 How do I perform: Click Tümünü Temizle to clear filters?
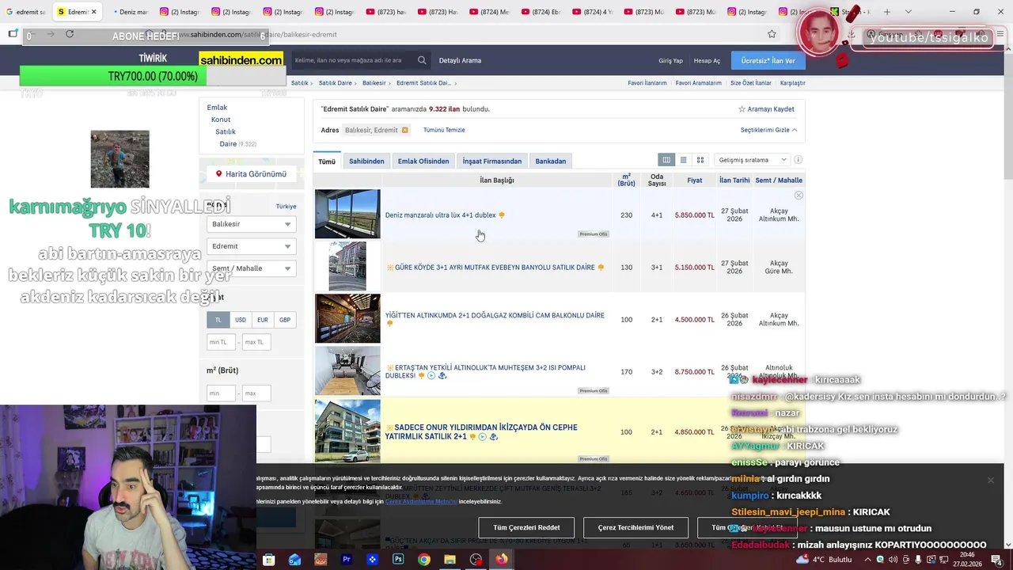coord(444,130)
